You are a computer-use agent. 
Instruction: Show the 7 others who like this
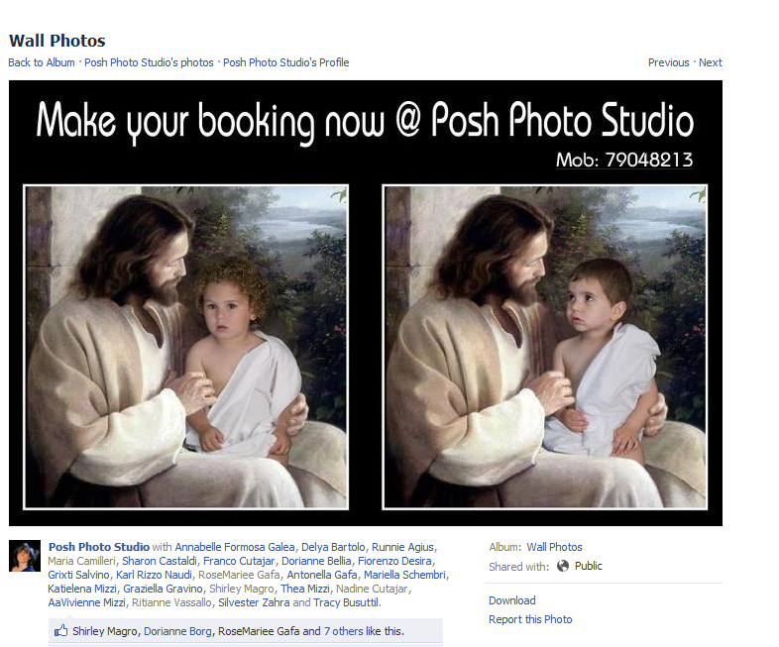[343, 631]
